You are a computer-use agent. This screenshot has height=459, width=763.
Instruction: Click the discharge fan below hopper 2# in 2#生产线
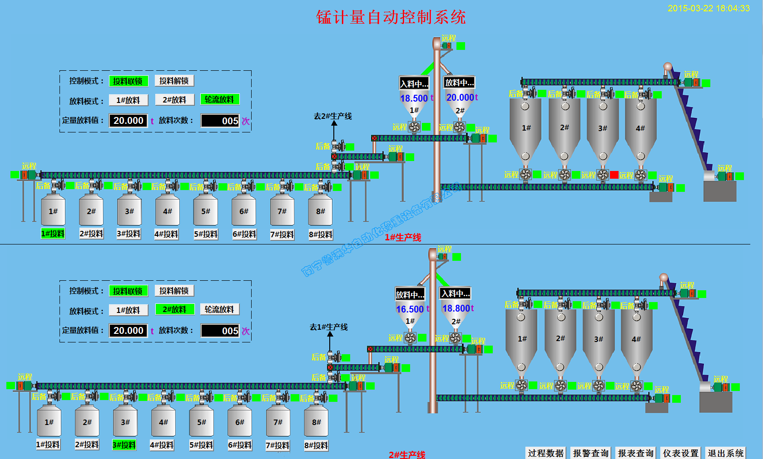click(455, 338)
